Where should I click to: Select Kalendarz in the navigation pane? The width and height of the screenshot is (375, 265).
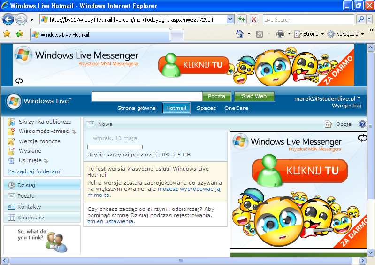pos(42,218)
